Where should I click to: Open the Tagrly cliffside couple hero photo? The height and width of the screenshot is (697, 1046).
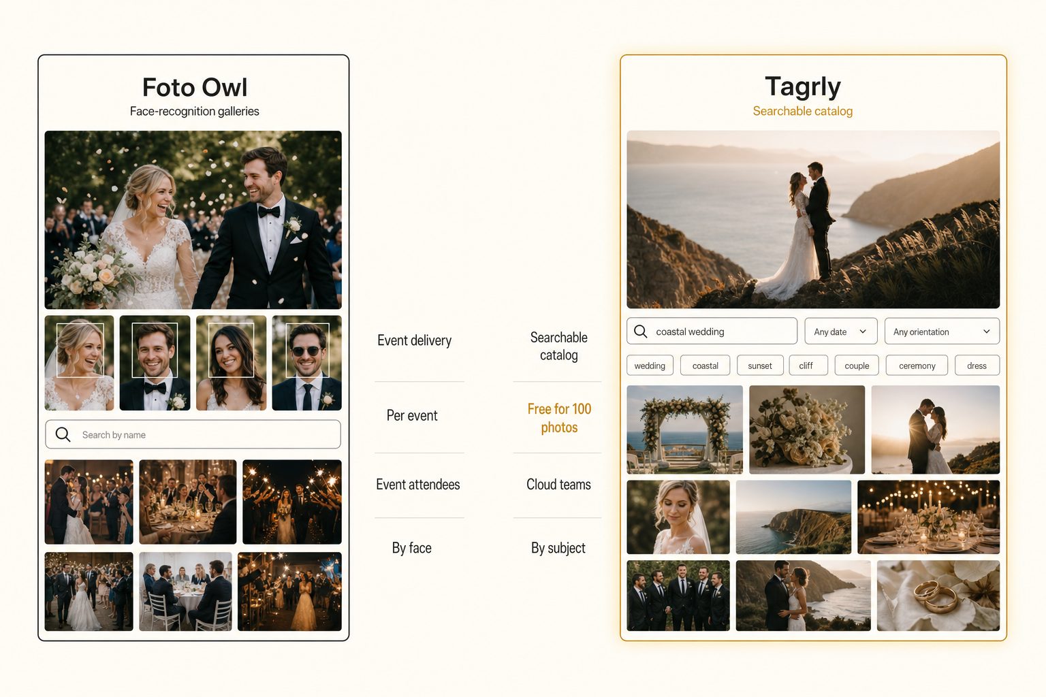click(813, 220)
